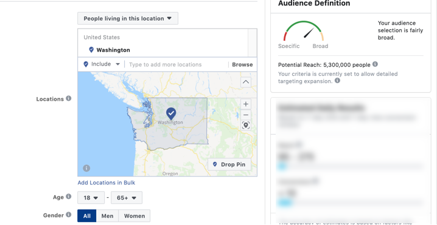Zoom out the map with minus icon
Viewport: 437px width, 225px height.
click(246, 115)
